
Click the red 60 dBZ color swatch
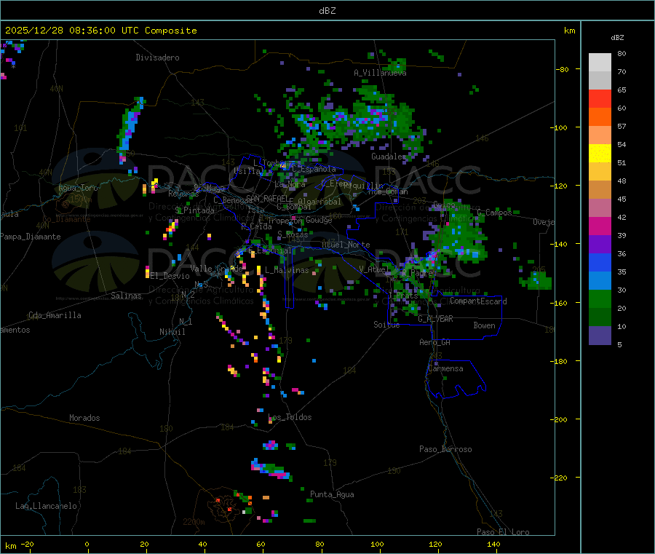pos(600,98)
